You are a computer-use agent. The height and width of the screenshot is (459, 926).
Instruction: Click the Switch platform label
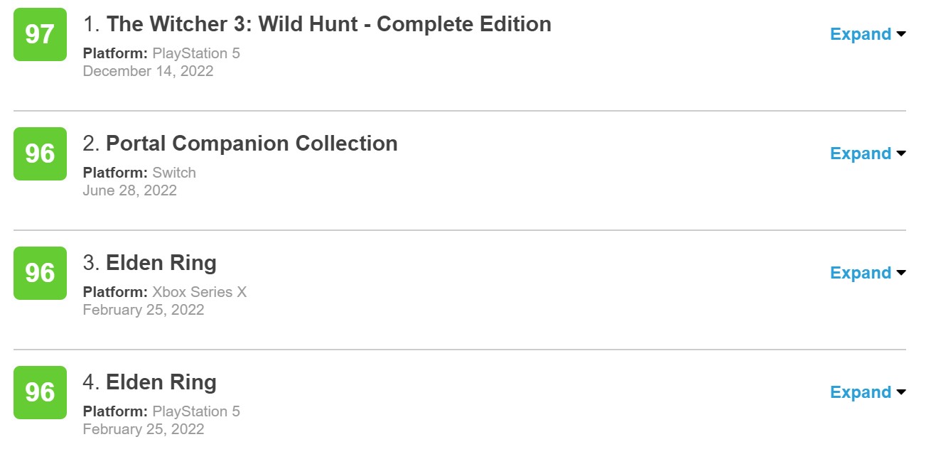pyautogui.click(x=174, y=173)
